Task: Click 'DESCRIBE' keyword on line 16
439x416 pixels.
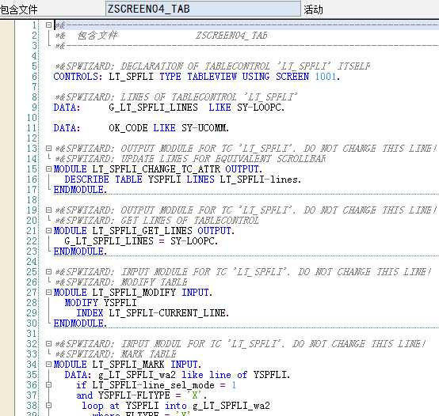Action: tap(87, 179)
